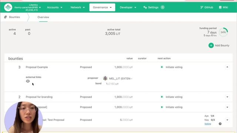Click the help question mark icon

(x=220, y=124)
